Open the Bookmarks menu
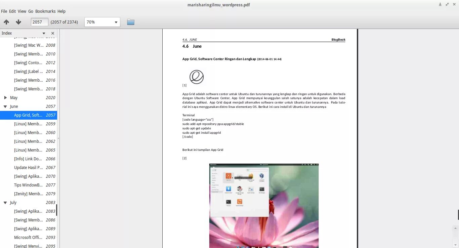 pyautogui.click(x=45, y=11)
